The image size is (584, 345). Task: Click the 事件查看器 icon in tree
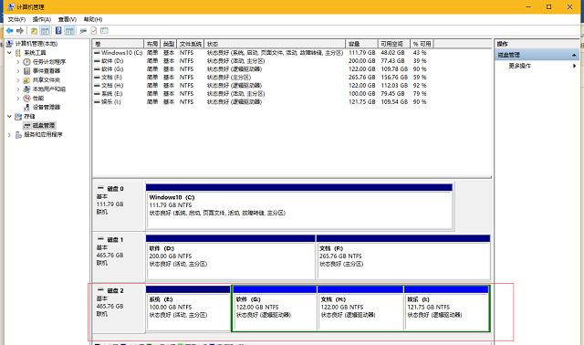pos(26,71)
